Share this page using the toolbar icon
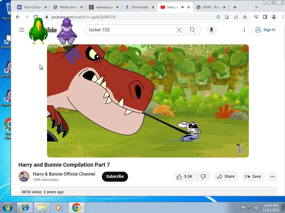Viewport: 285px width, 213px height. pos(236,17)
